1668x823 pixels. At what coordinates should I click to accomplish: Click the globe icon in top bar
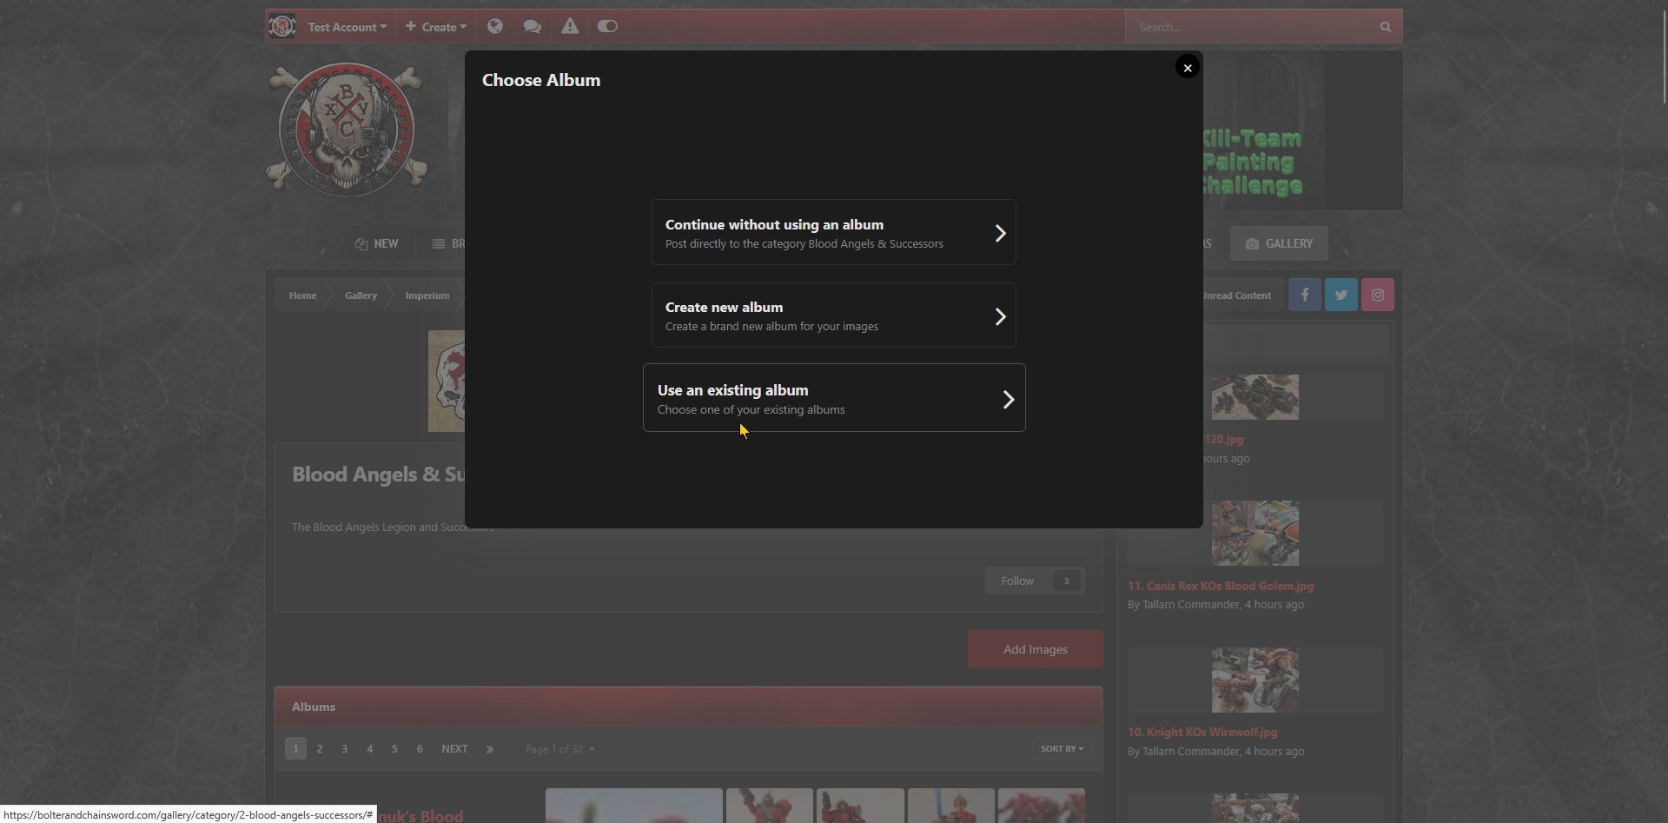[x=495, y=27]
